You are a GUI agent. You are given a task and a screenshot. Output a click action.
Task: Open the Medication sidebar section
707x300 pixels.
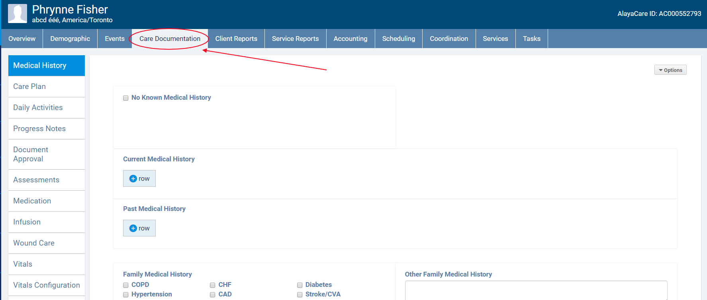(32, 201)
